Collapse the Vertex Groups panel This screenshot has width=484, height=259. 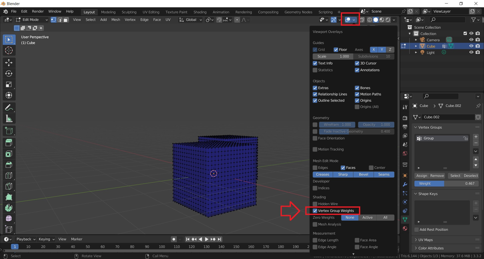pyautogui.click(x=415, y=127)
